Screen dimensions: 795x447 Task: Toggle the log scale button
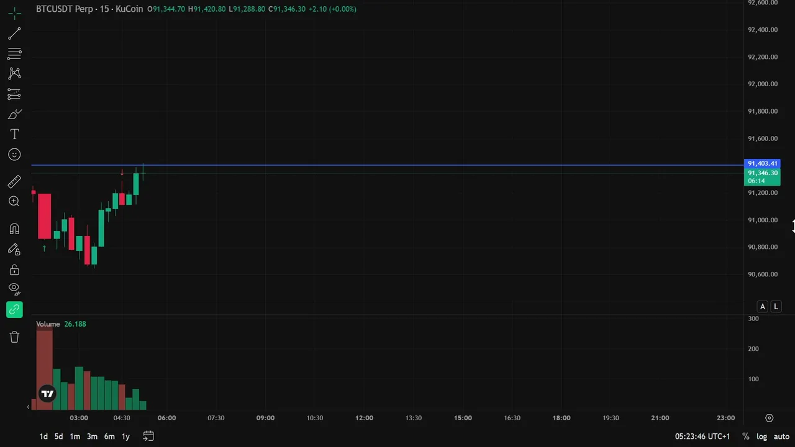tap(761, 436)
